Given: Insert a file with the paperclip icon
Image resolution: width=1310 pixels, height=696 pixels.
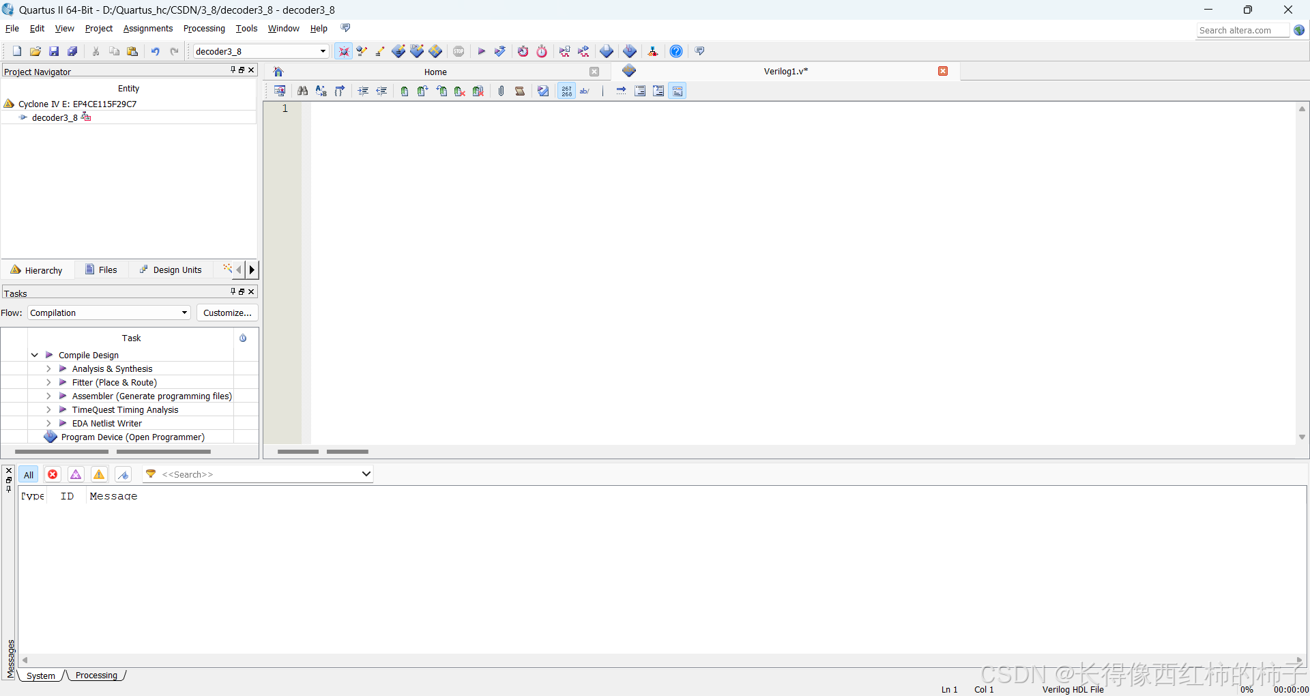Looking at the screenshot, I should coord(501,91).
